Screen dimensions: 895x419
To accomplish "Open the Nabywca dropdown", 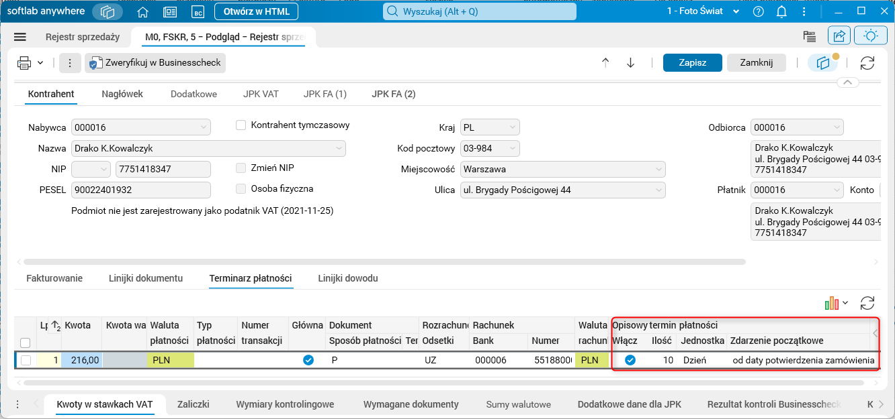I will [x=203, y=127].
